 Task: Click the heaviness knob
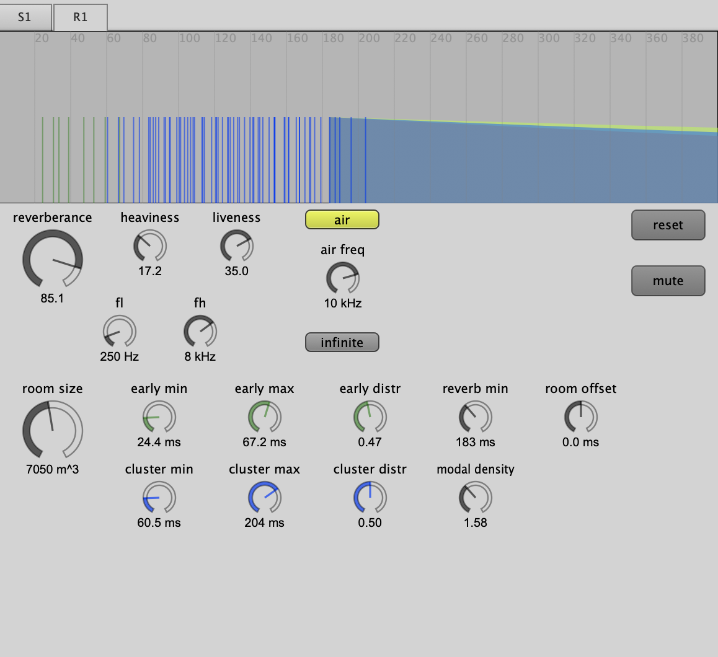(x=150, y=246)
